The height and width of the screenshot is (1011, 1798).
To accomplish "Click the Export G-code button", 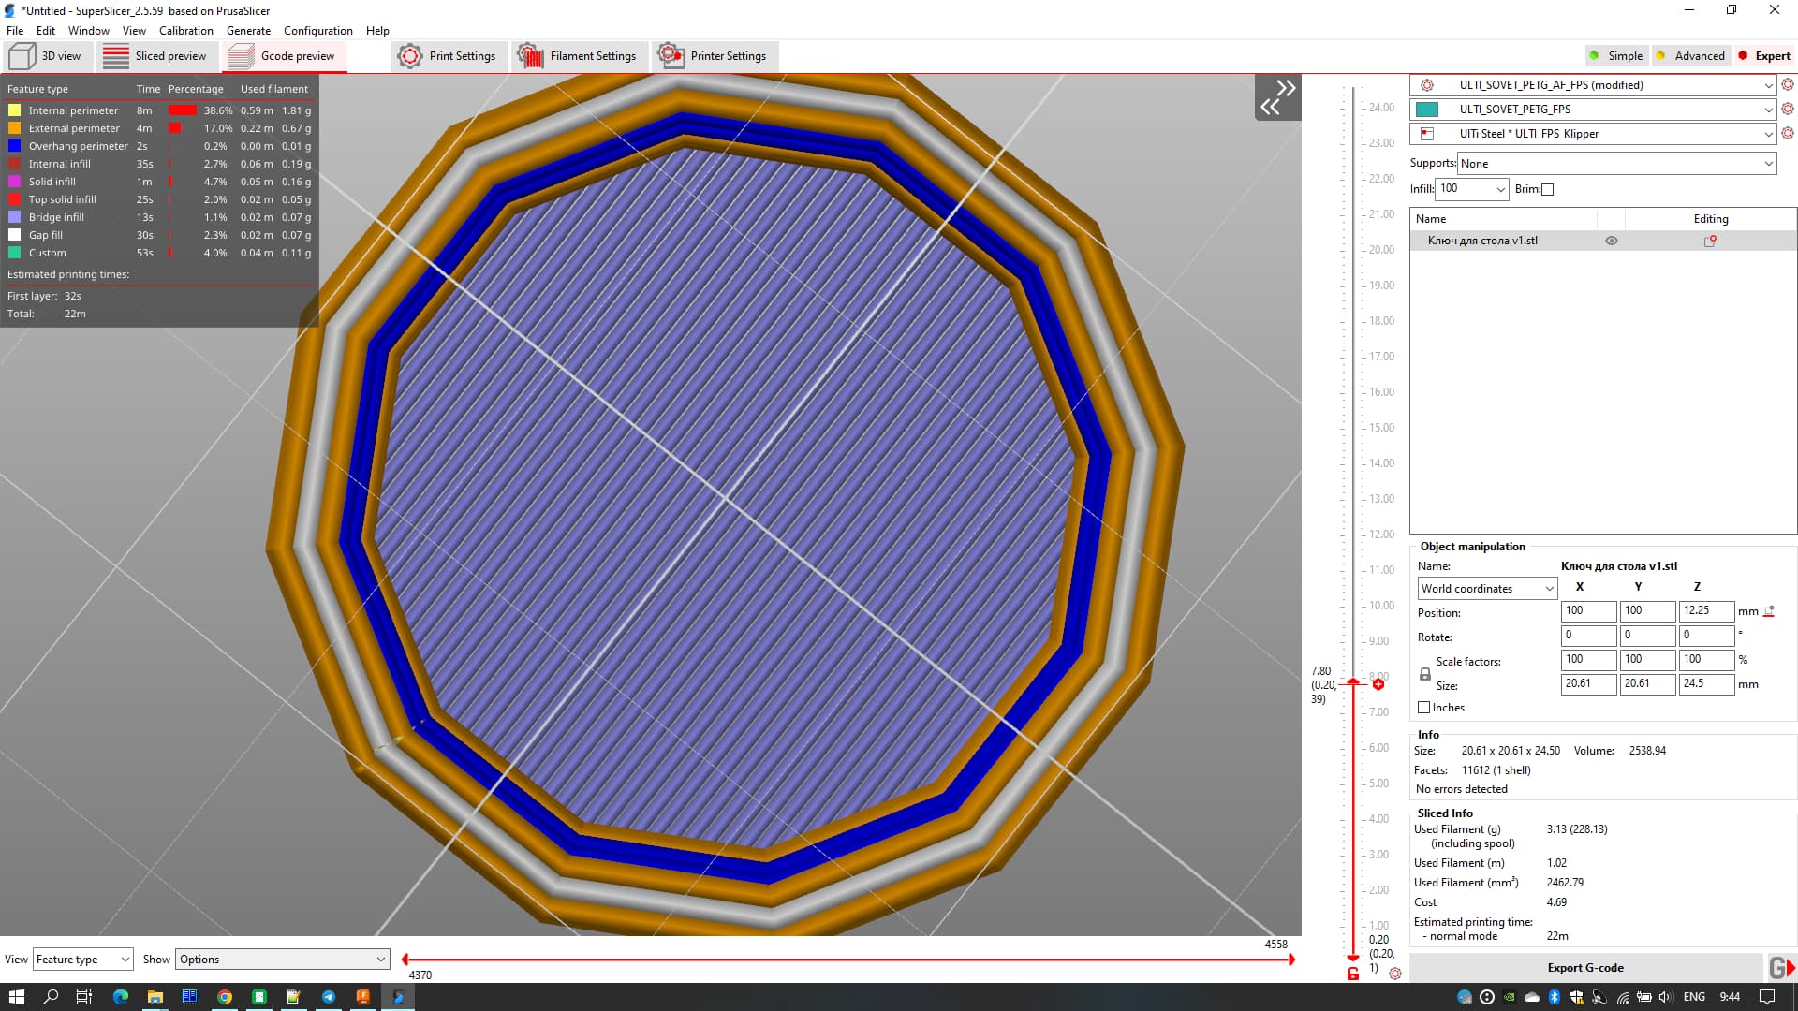I will point(1585,968).
